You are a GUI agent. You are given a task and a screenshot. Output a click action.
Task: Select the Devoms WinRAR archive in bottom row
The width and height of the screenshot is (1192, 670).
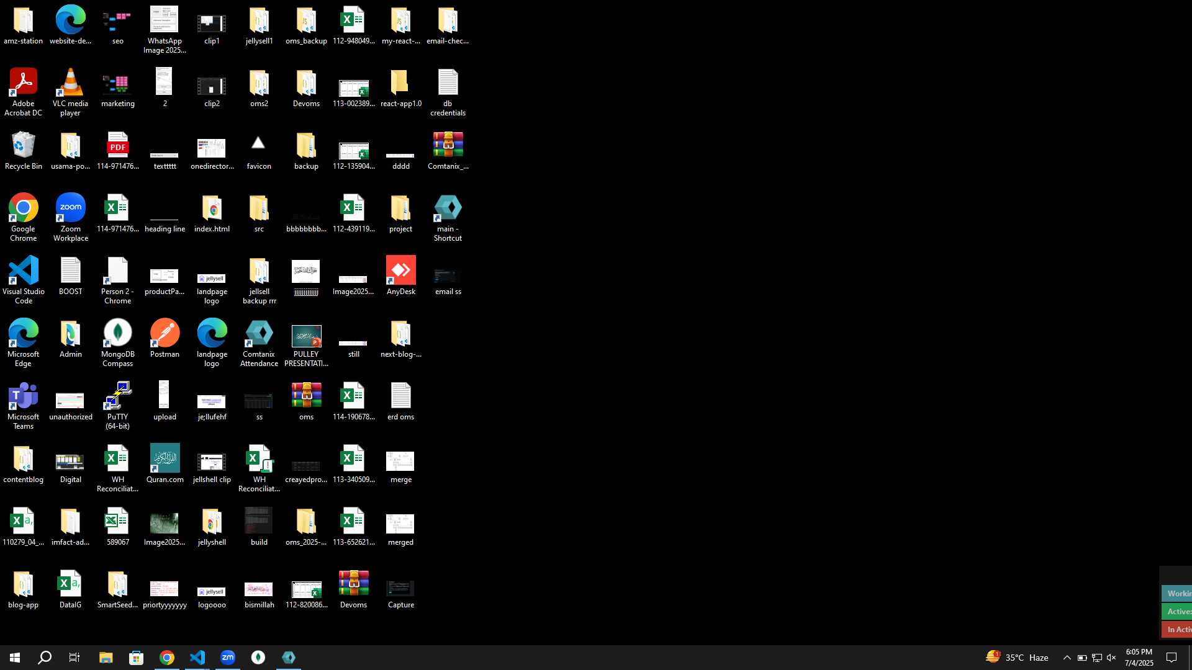(x=353, y=589)
